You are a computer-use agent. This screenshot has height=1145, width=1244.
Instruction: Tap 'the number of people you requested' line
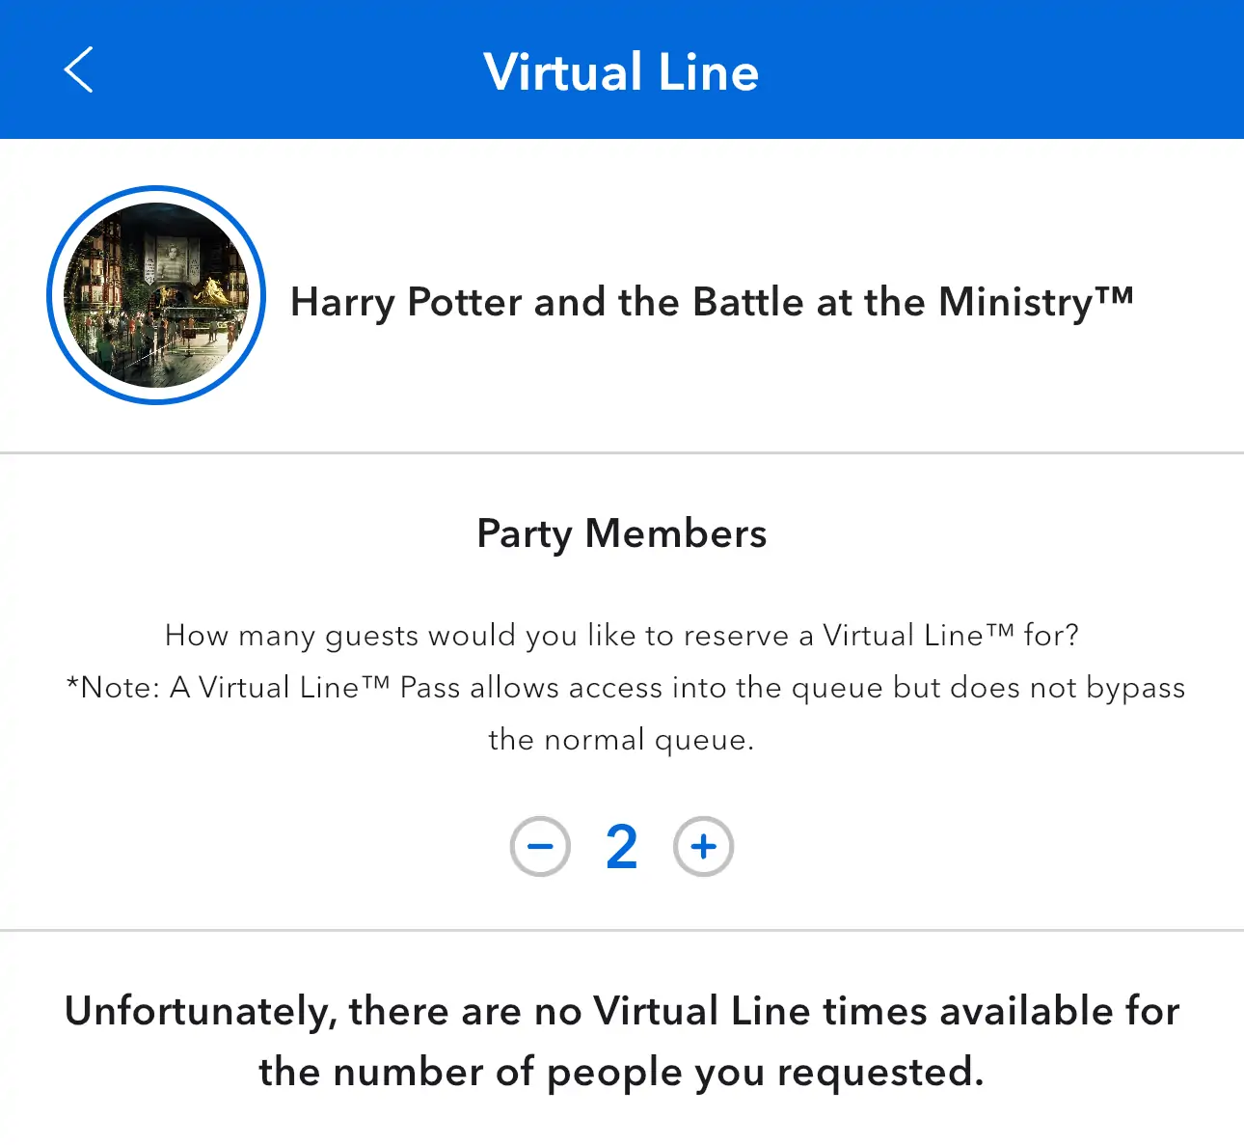click(622, 1073)
